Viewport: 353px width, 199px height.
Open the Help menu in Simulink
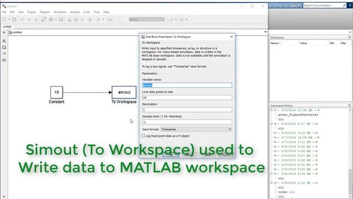(x=106, y=12)
